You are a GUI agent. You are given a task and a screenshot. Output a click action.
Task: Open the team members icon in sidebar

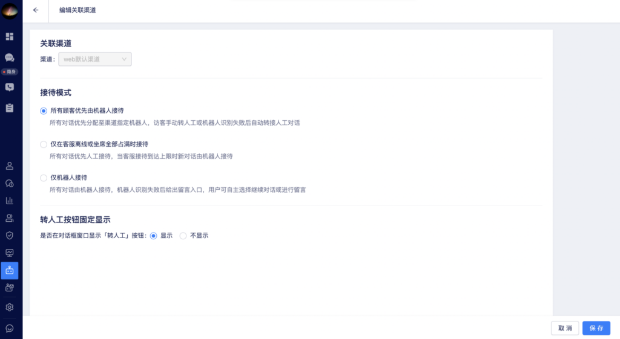(10, 218)
